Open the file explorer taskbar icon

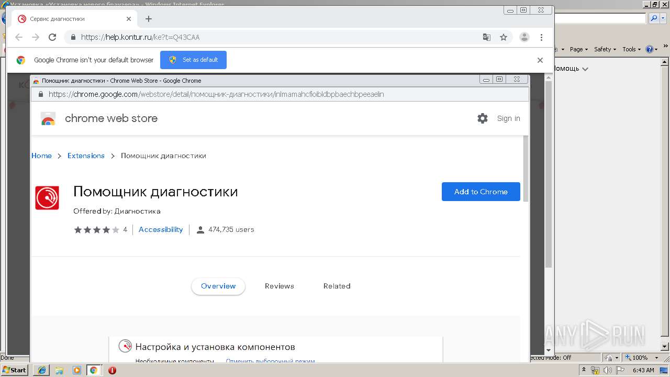(x=60, y=370)
